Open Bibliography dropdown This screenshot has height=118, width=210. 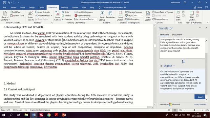(133, 19)
